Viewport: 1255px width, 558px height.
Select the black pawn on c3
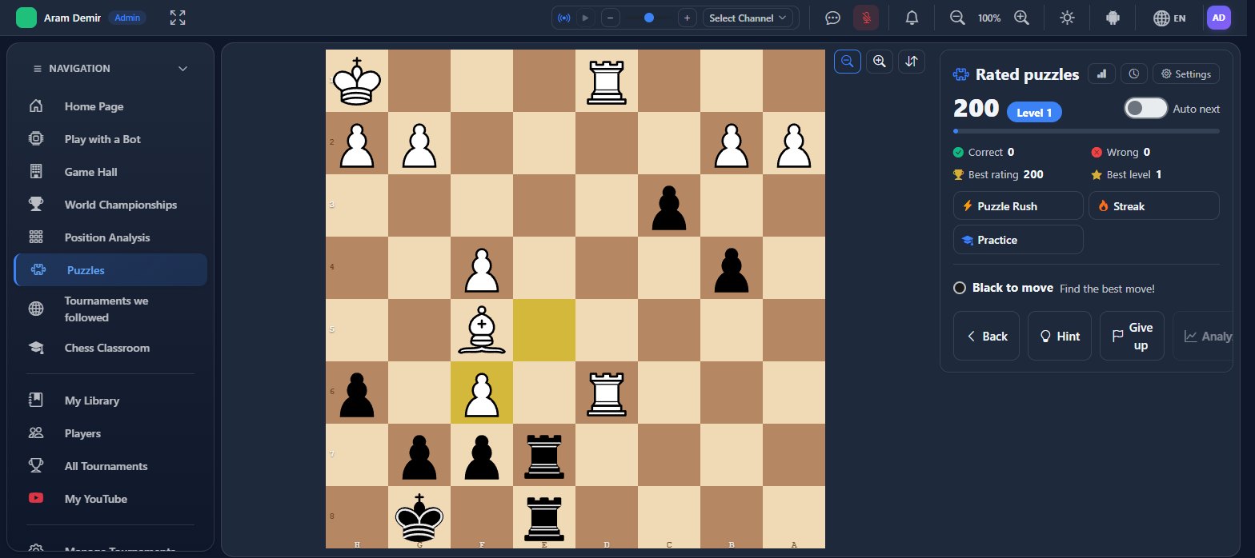669,205
